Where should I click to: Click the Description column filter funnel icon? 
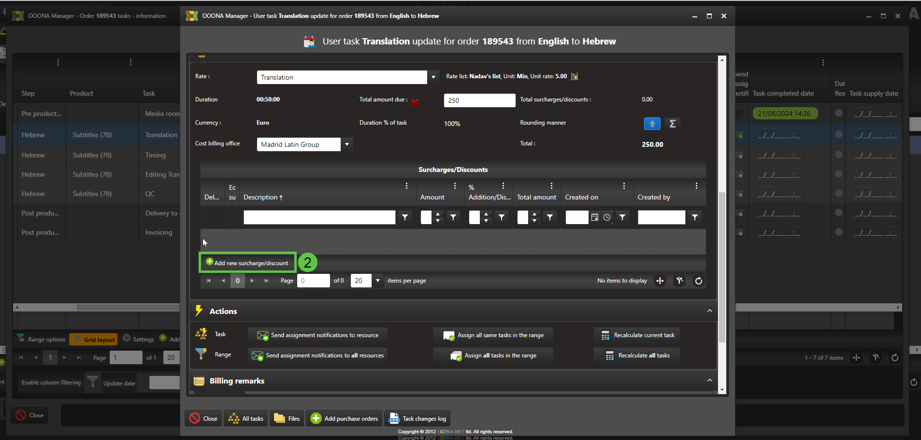pyautogui.click(x=405, y=217)
